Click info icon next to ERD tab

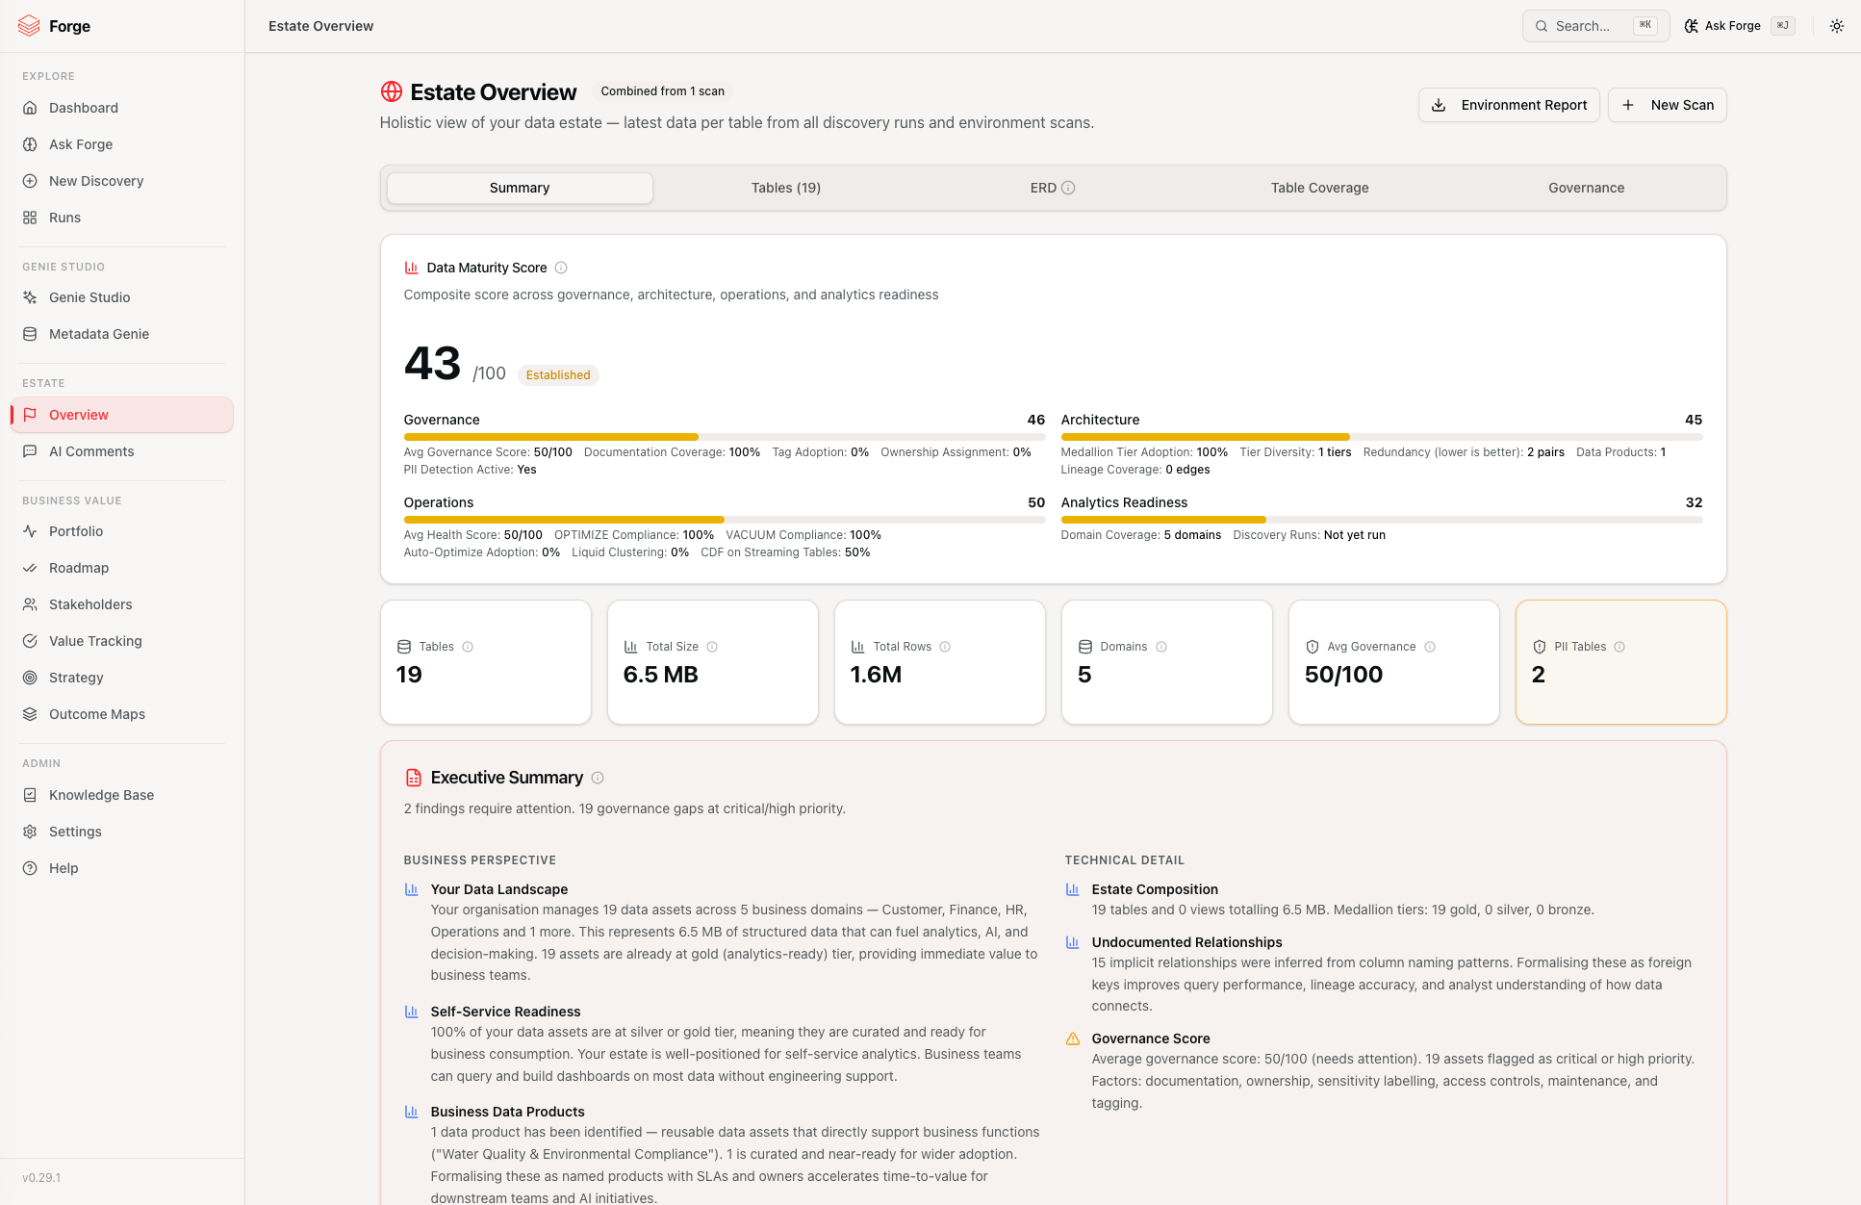tap(1068, 188)
